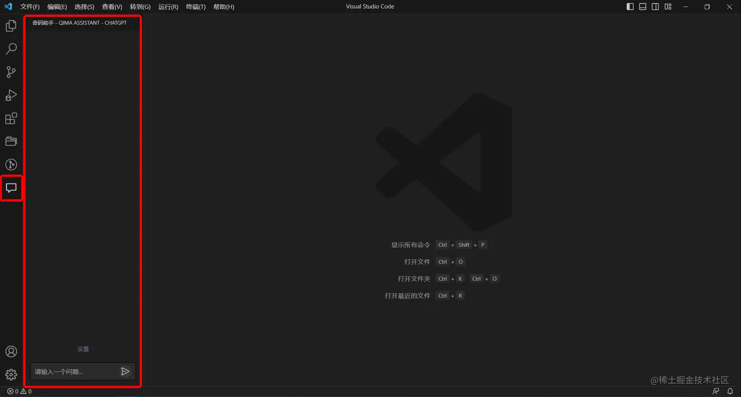This screenshot has width=741, height=397.
Task: Open the feedback icon in status bar
Action: 716,392
